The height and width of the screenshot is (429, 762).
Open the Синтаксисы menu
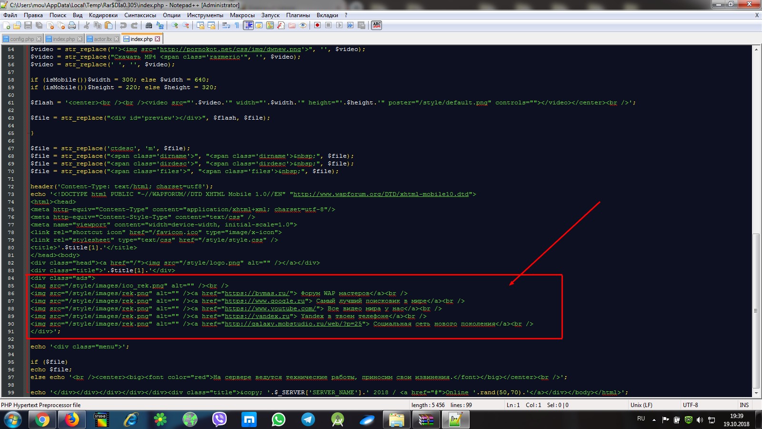(140, 15)
